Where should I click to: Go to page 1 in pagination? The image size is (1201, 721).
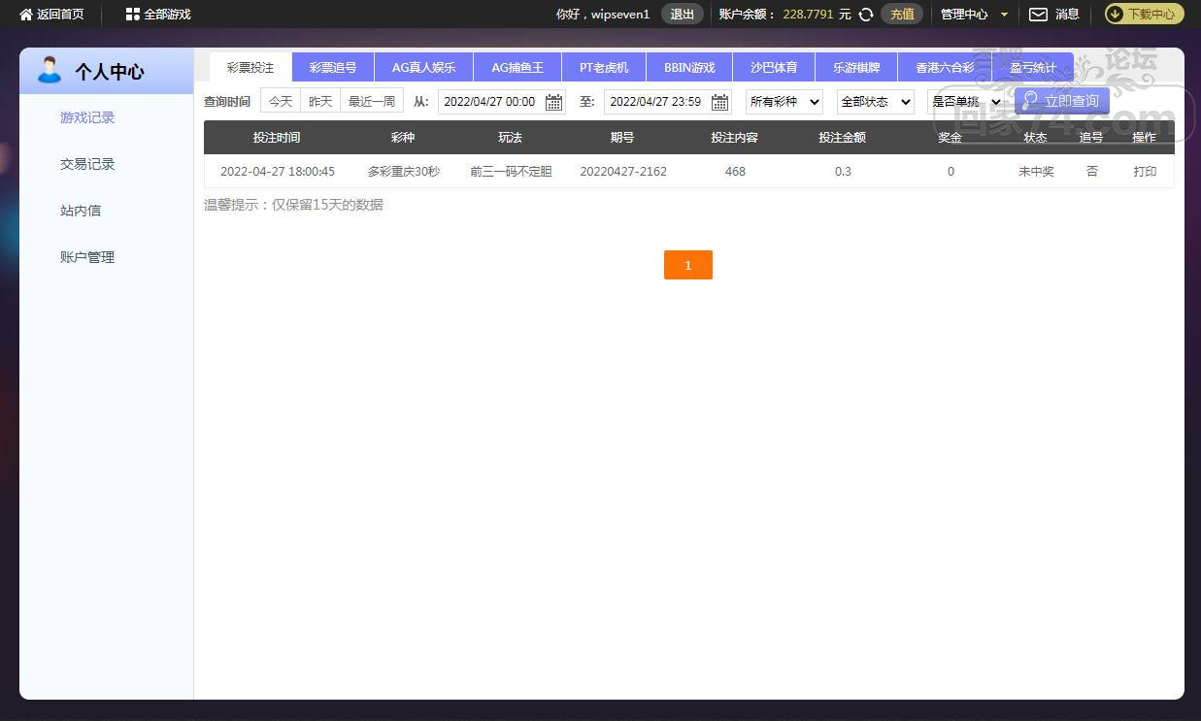click(x=688, y=265)
